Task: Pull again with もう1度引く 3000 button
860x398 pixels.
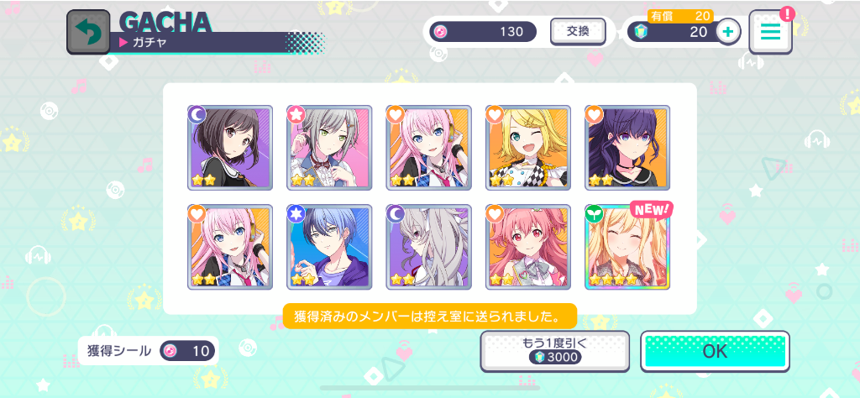Action: (x=555, y=352)
